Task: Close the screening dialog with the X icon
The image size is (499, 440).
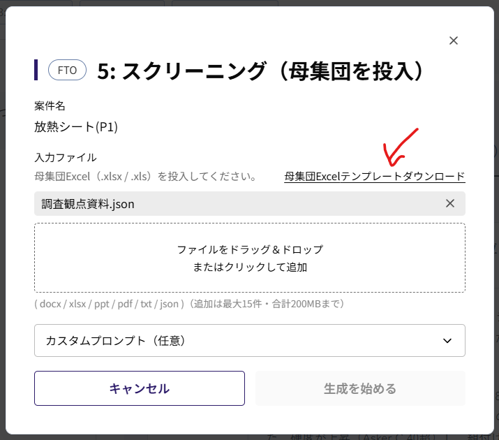Action: tap(453, 41)
